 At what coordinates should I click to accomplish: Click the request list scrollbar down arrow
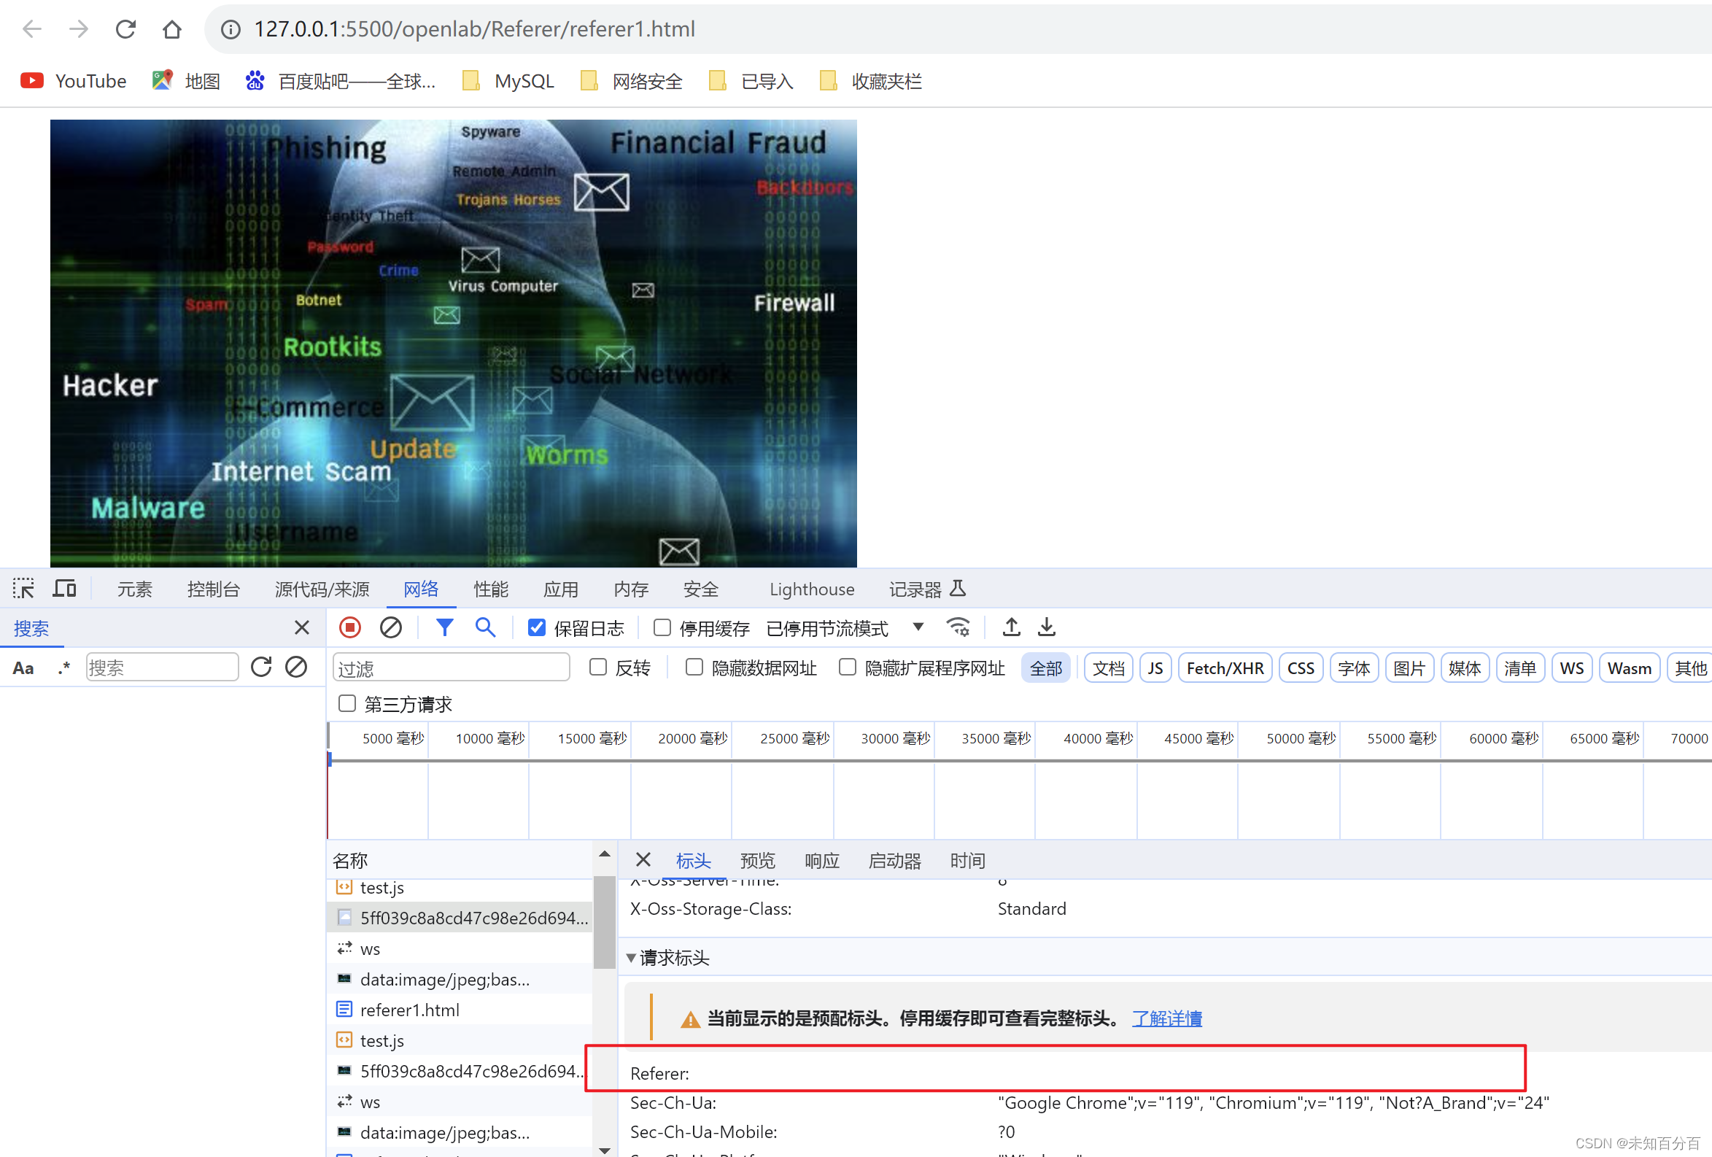pyautogui.click(x=605, y=1150)
